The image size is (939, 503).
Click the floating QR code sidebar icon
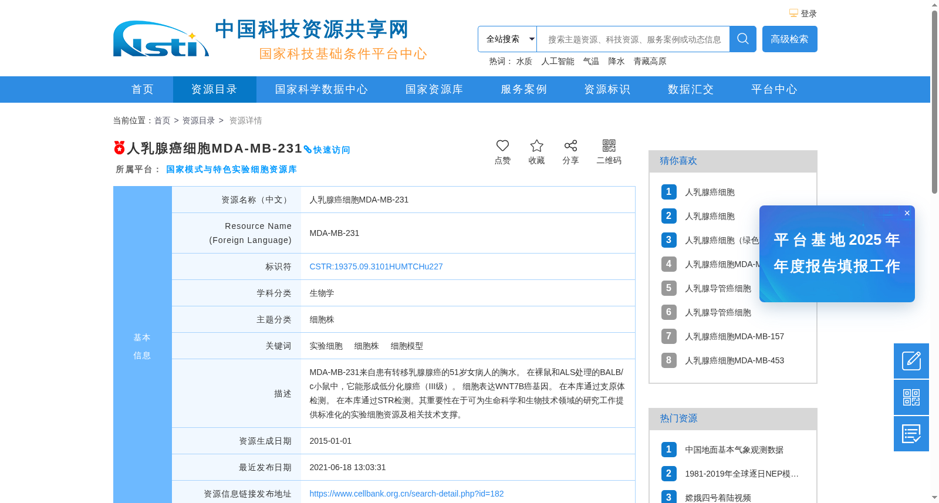coord(911,397)
